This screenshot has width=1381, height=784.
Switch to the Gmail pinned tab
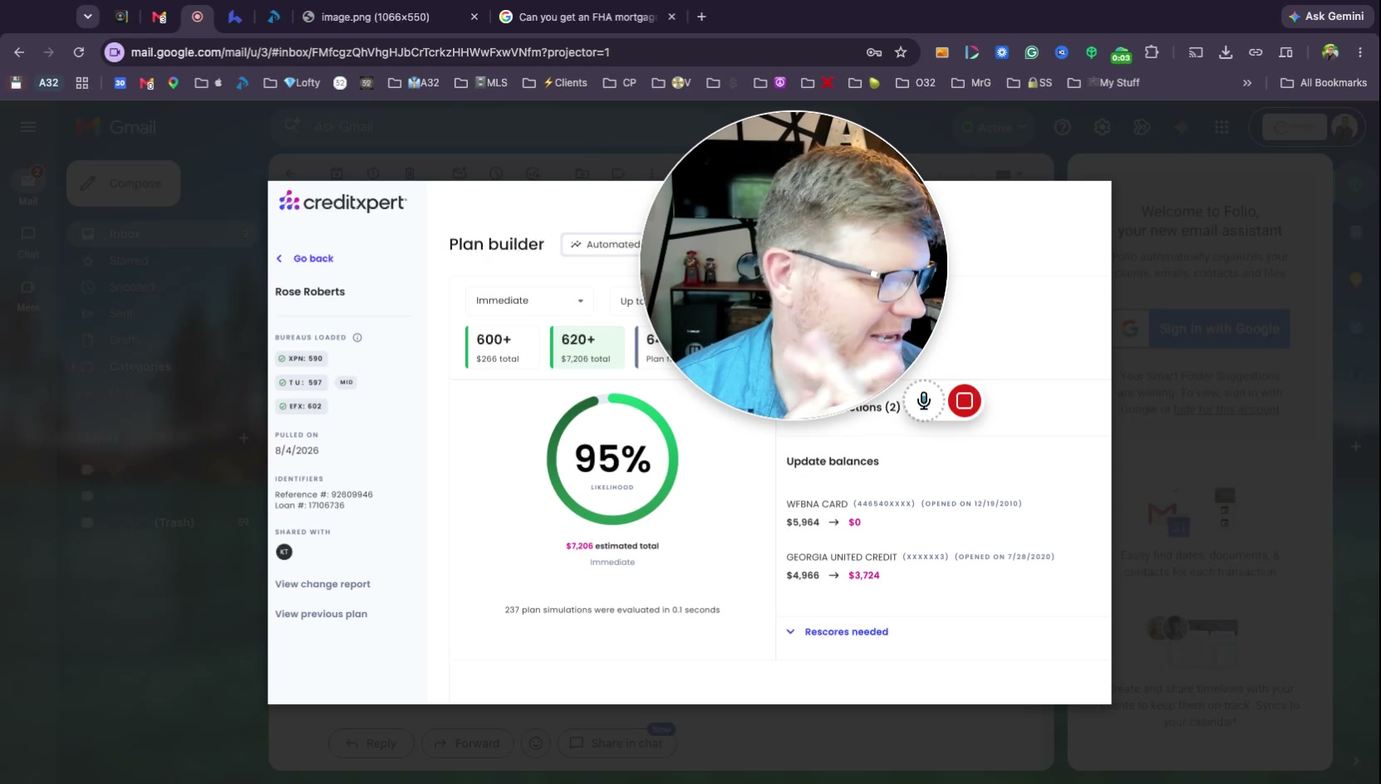160,17
